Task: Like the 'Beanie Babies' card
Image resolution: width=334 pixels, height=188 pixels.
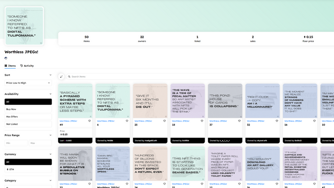Action: pos(202,184)
